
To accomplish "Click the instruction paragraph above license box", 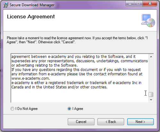I will tap(77, 40).
